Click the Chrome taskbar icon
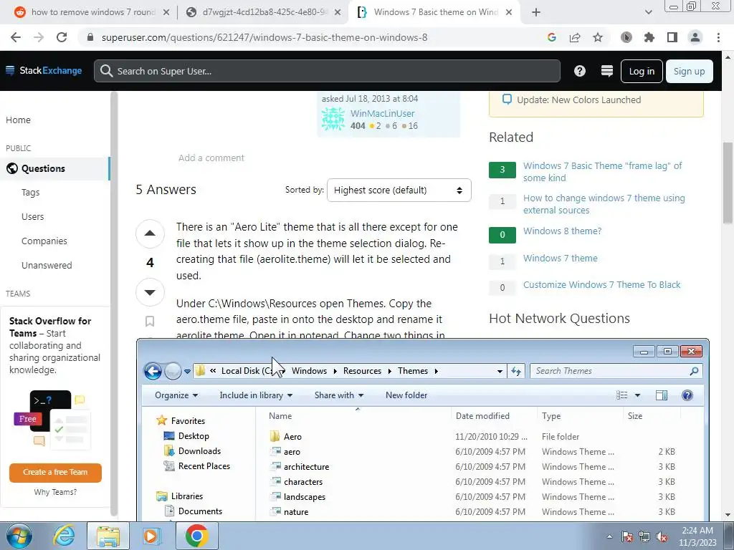Image resolution: width=734 pixels, height=550 pixels. click(x=196, y=536)
